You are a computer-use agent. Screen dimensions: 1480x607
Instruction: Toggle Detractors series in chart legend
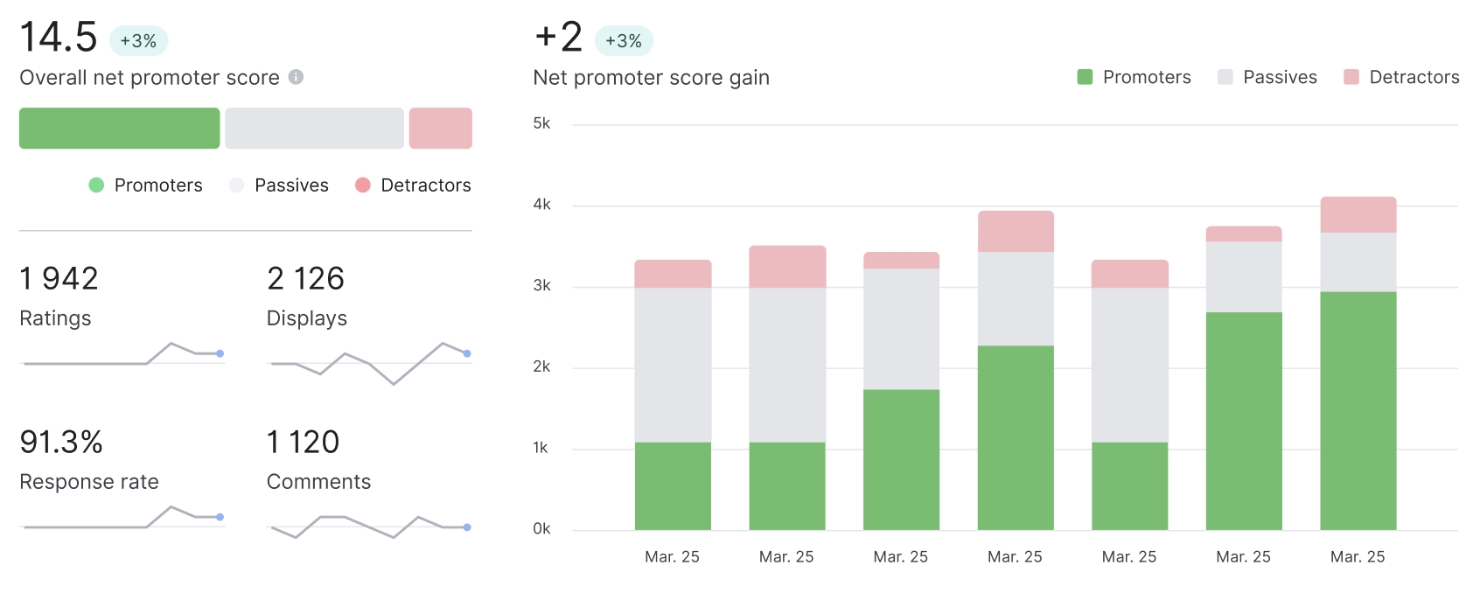1401,77
